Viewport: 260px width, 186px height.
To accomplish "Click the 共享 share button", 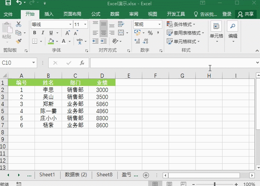I will point(246,14).
